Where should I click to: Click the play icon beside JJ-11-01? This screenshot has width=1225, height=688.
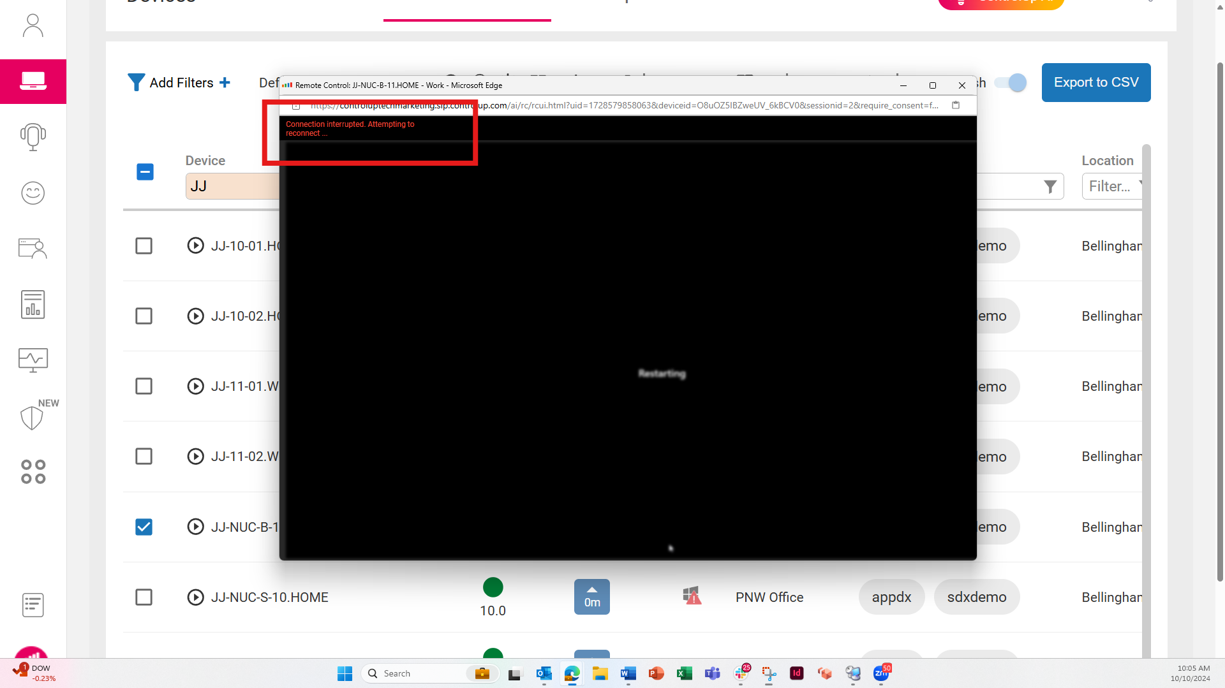(195, 386)
